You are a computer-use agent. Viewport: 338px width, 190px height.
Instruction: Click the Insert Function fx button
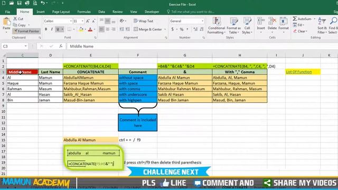[x=61, y=46]
